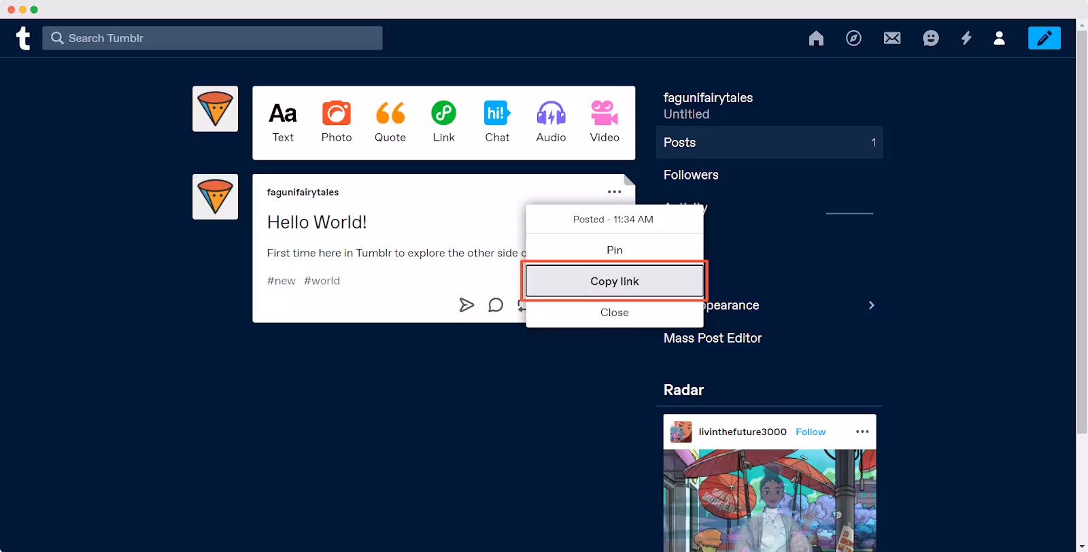Click the Hello World! post title
1088x552 pixels.
[317, 222]
